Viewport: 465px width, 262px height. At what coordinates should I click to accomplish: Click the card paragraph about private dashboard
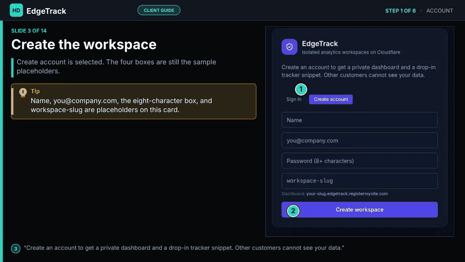tap(358, 71)
